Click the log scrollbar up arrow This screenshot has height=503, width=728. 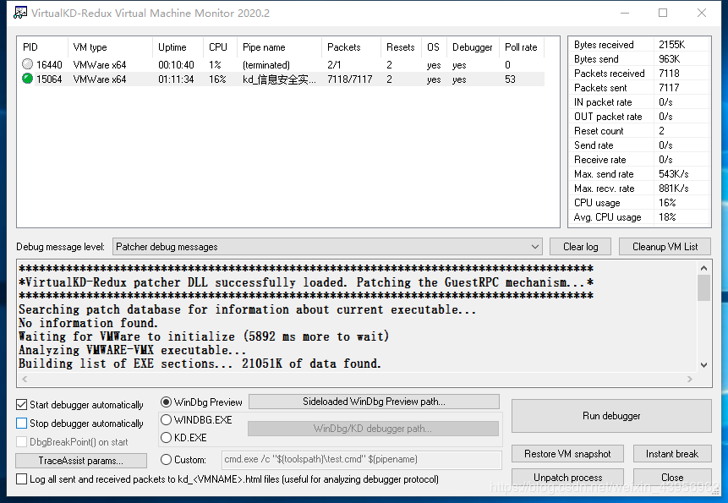tap(703, 268)
